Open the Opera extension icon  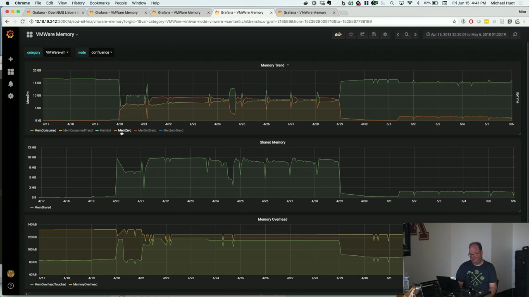pyautogui.click(x=471, y=21)
